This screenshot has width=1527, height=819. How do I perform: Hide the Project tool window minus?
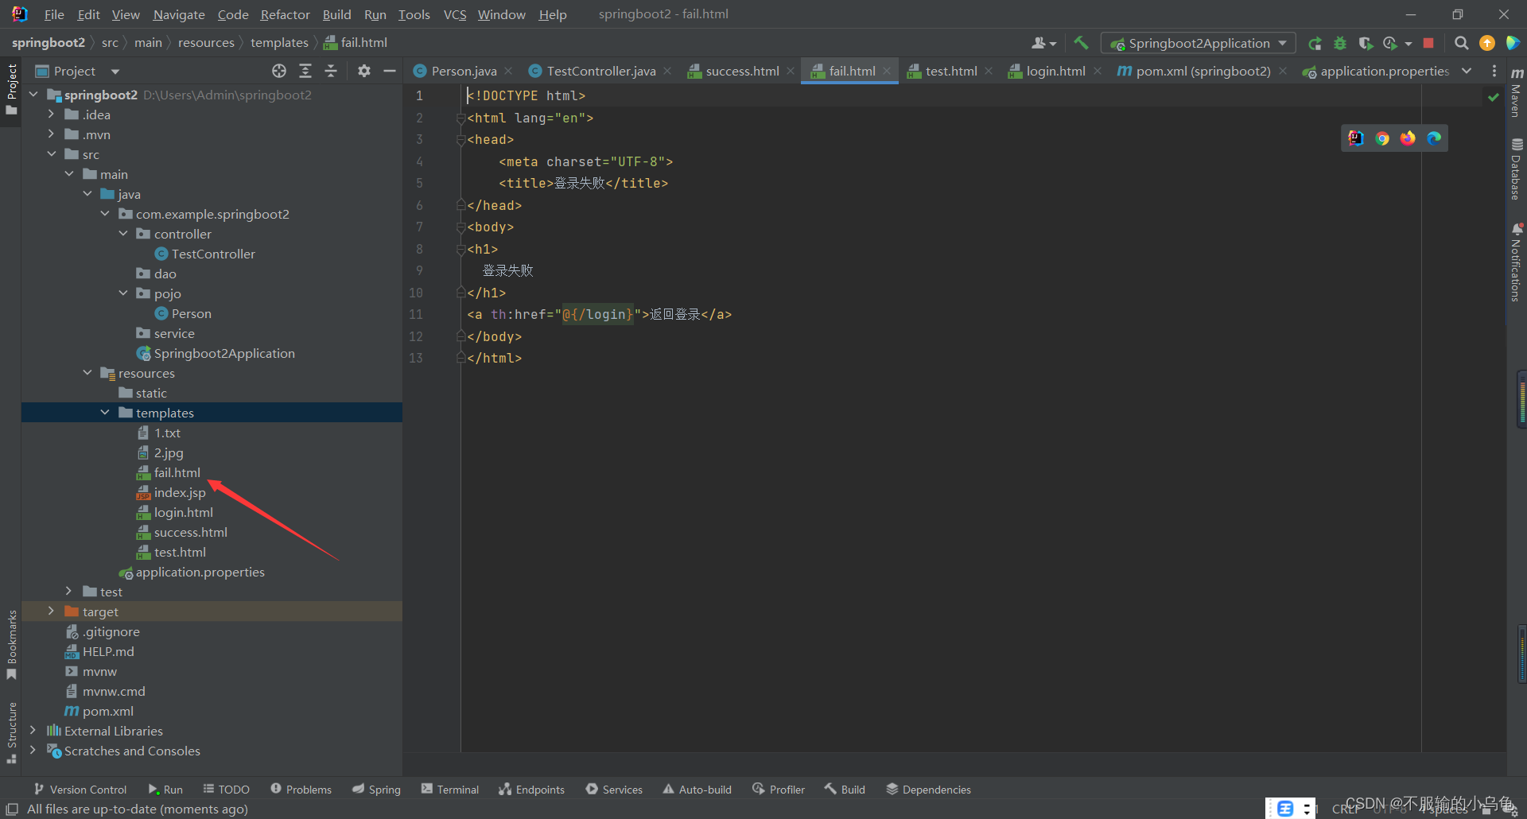[x=390, y=71]
